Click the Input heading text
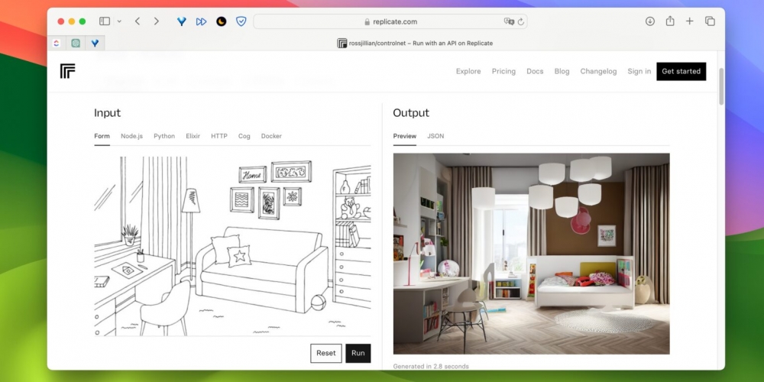This screenshot has height=382, width=764. (x=107, y=113)
